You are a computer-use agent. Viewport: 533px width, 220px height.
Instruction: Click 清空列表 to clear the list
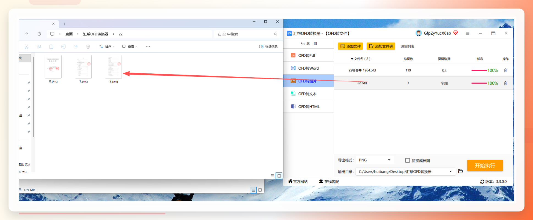pyautogui.click(x=407, y=46)
